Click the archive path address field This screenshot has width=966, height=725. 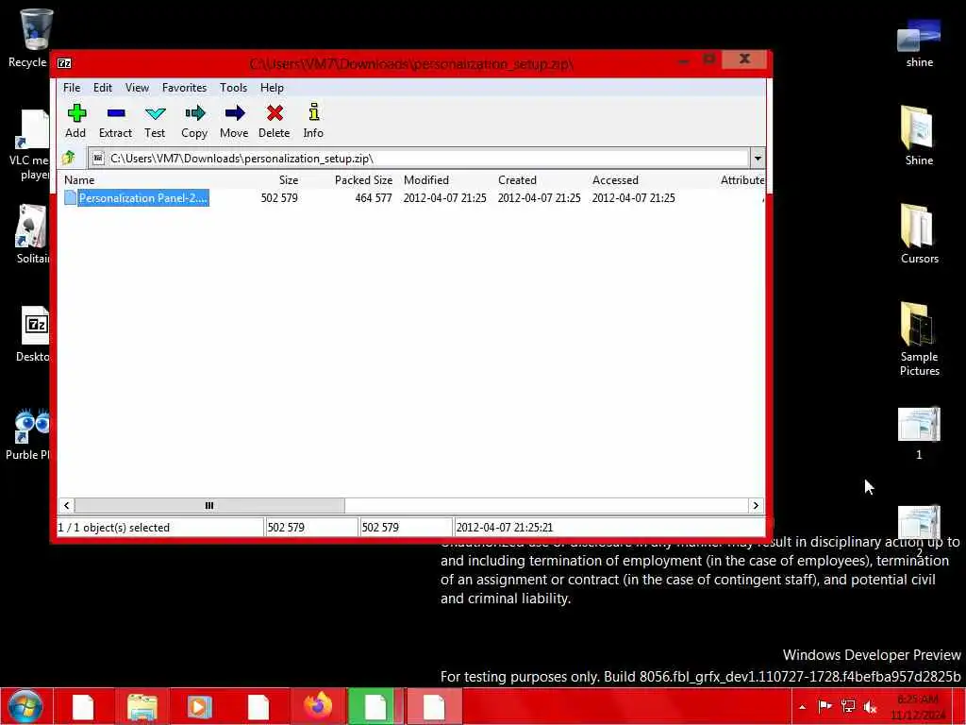(x=419, y=159)
